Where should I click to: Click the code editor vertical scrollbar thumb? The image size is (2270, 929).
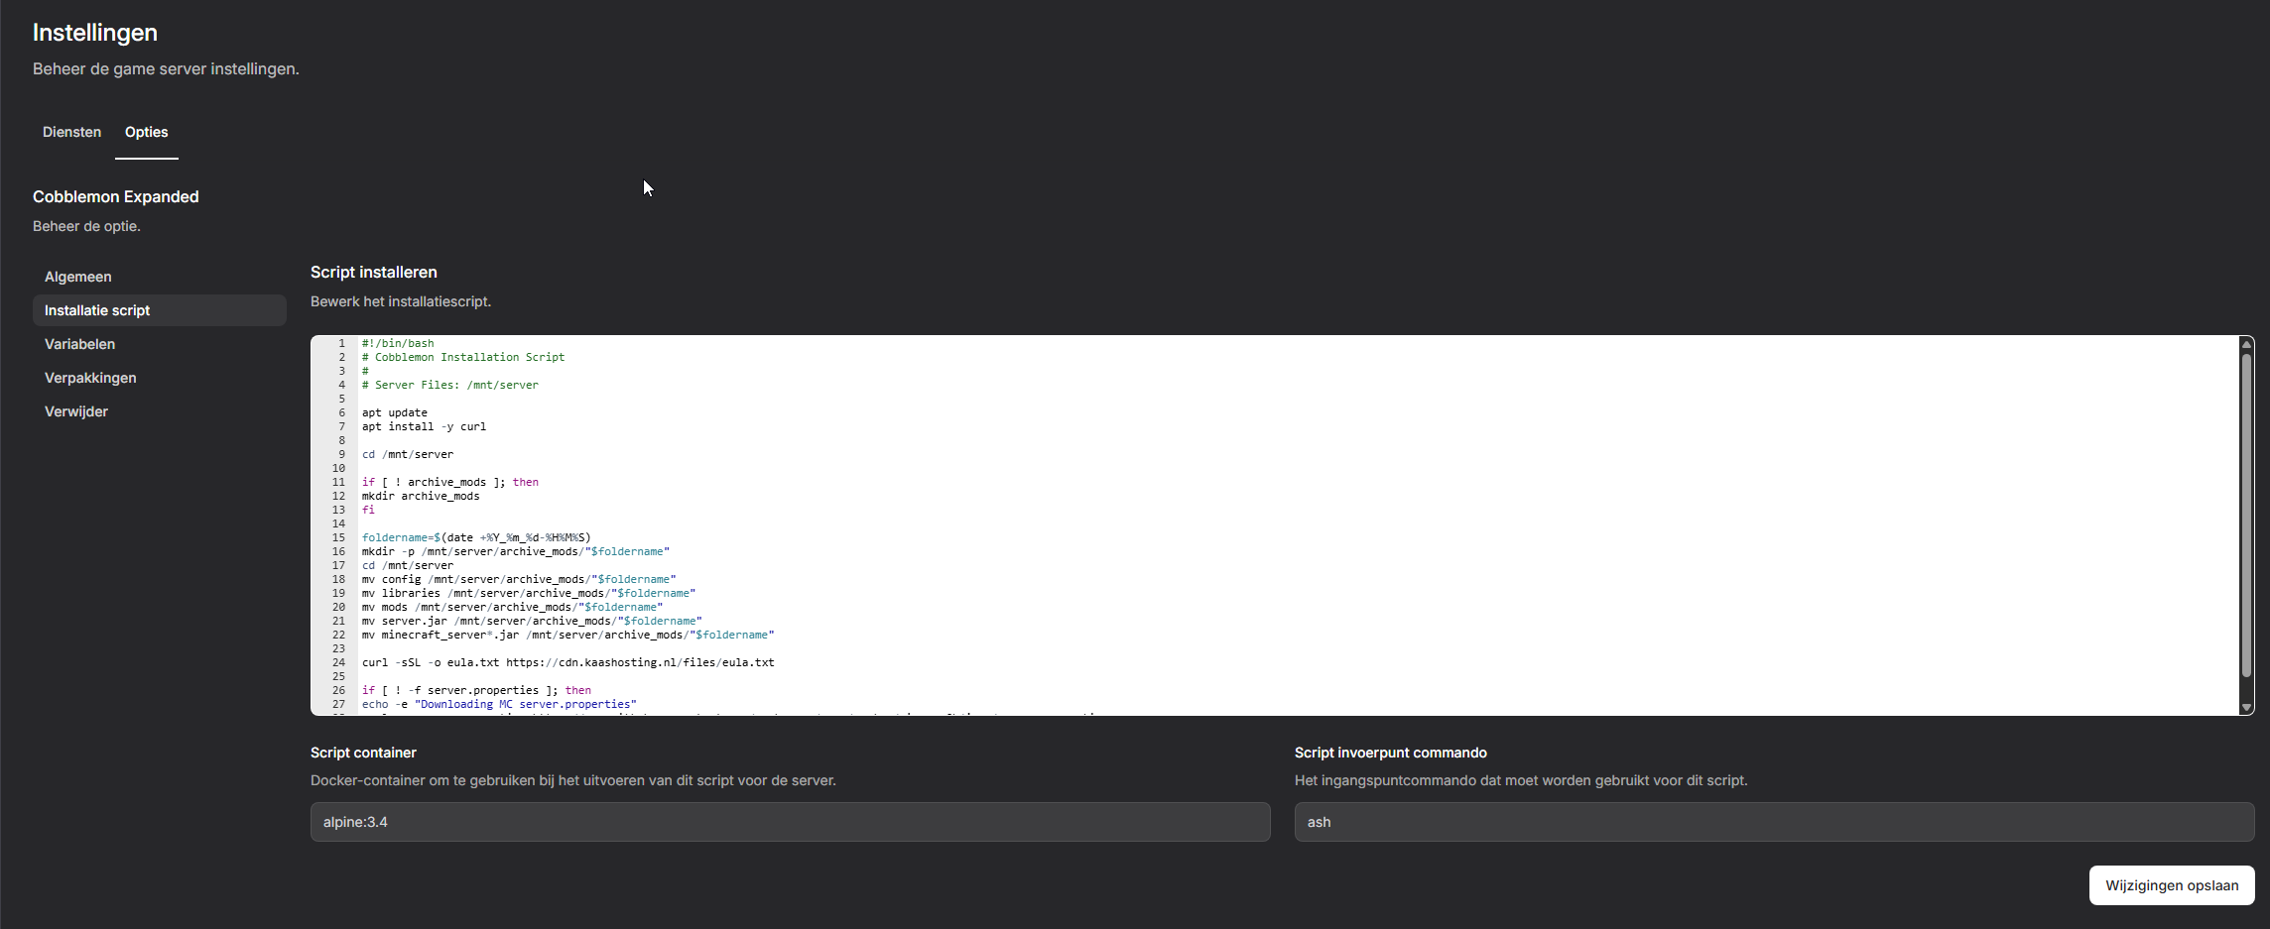[x=2246, y=516]
